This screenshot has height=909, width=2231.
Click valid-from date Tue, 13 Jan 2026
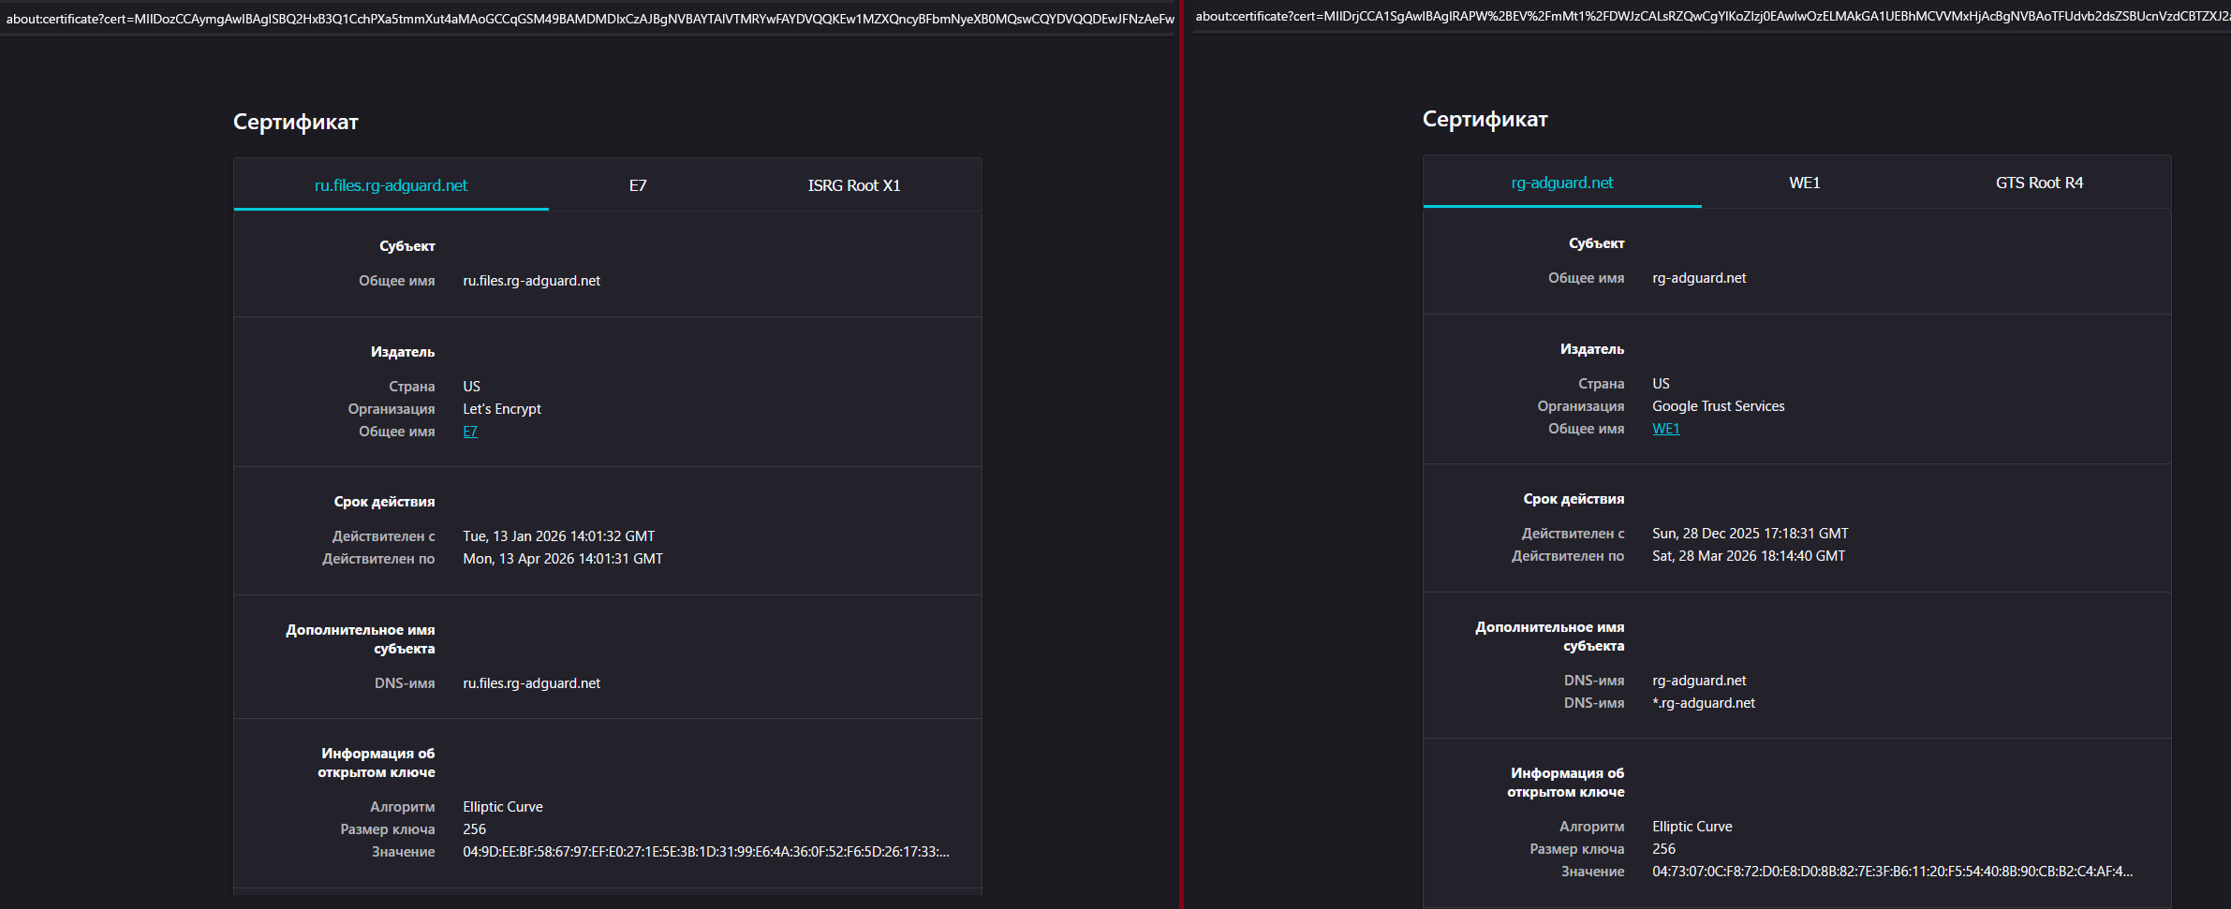click(559, 536)
